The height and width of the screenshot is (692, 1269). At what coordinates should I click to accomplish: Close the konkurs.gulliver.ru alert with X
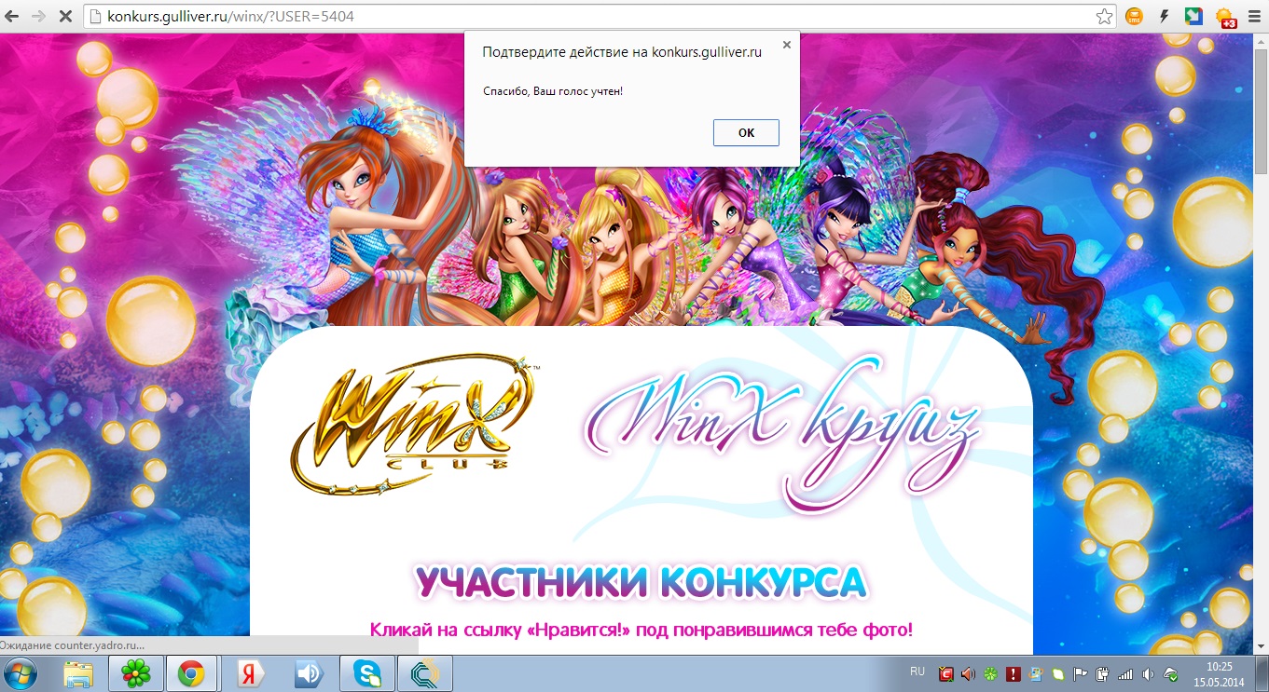coord(786,44)
